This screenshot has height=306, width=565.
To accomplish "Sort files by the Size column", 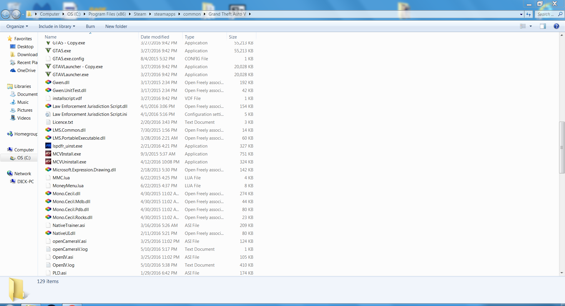I will pyautogui.click(x=241, y=37).
